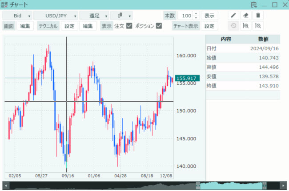Open the USD/JPY currency pair dropdown
The width and height of the screenshot is (289, 191).
[x=56, y=16]
